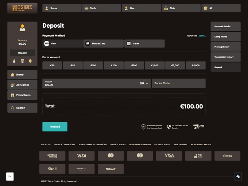This screenshot has width=248, height=186.
Task: Open the EUR currency dropdown
Action: coord(143,83)
